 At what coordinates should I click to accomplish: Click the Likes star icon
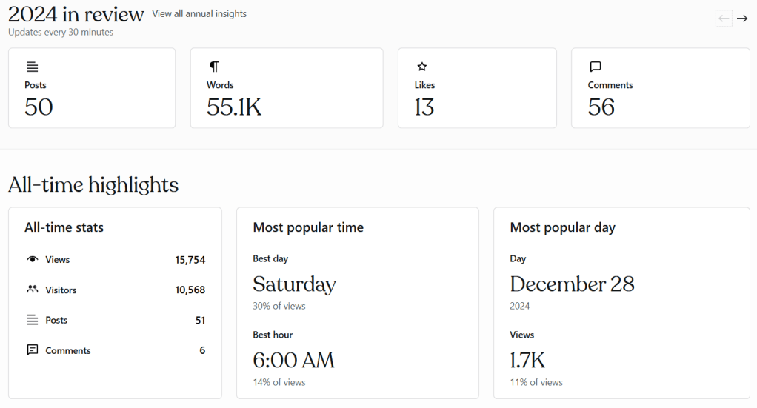pyautogui.click(x=421, y=67)
